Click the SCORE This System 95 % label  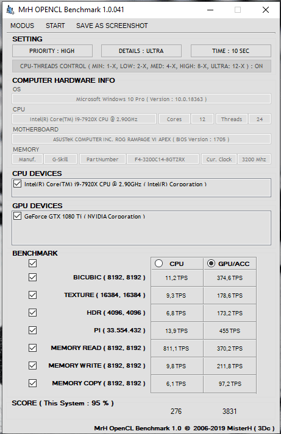pyautogui.click(x=63, y=403)
